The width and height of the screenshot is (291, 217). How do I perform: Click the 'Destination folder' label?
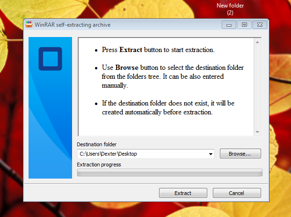[x=97, y=144]
